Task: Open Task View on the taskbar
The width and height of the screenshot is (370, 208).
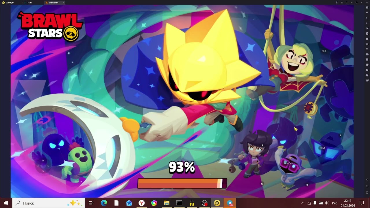Action: point(91,203)
